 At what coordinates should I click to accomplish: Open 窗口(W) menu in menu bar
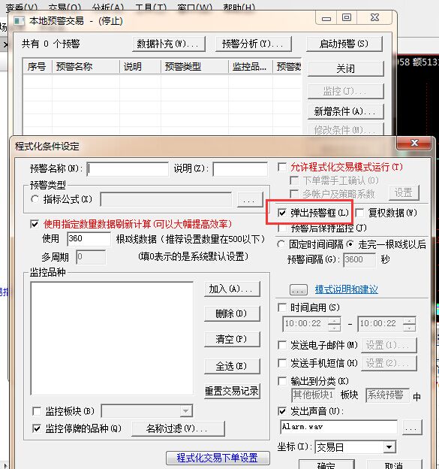click(x=194, y=8)
